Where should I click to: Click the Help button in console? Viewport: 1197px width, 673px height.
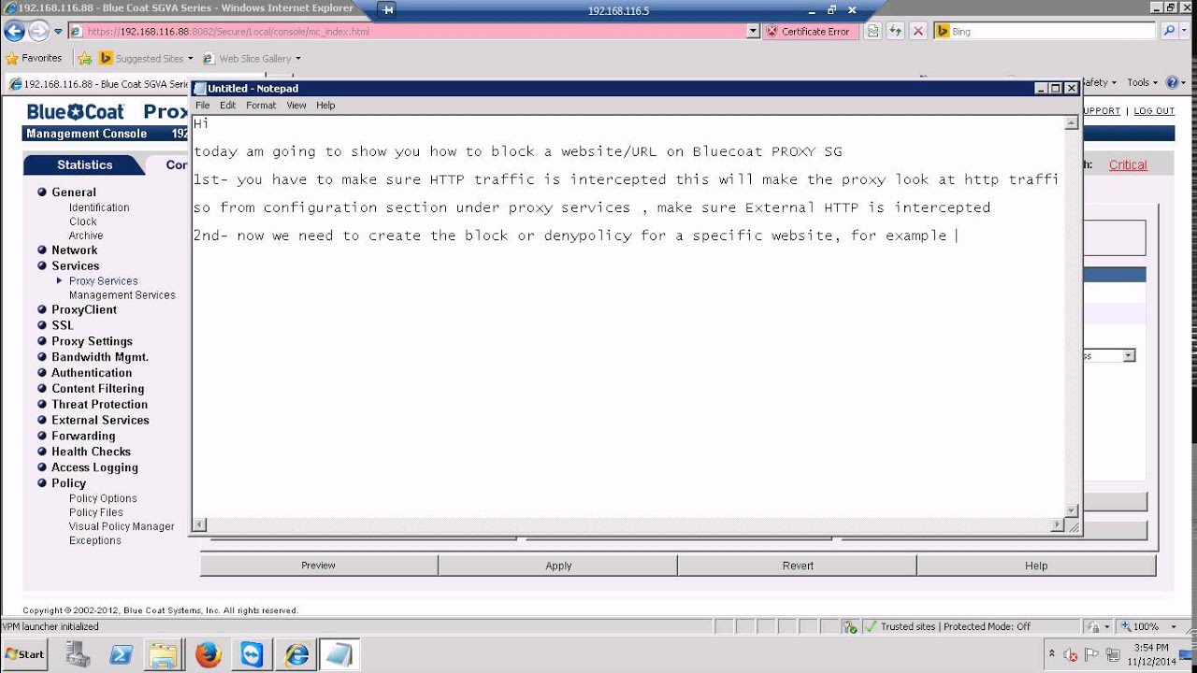click(x=1036, y=566)
